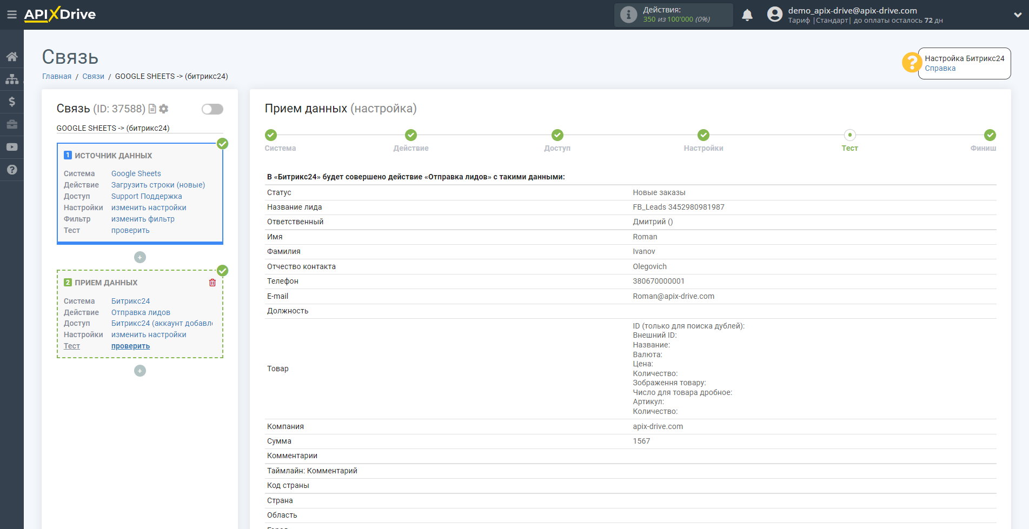Open the connections sitemap icon in sidebar

coord(12,79)
